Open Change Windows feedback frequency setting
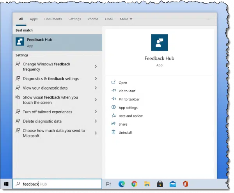This screenshot has height=193, width=234. pyautogui.click(x=57, y=67)
